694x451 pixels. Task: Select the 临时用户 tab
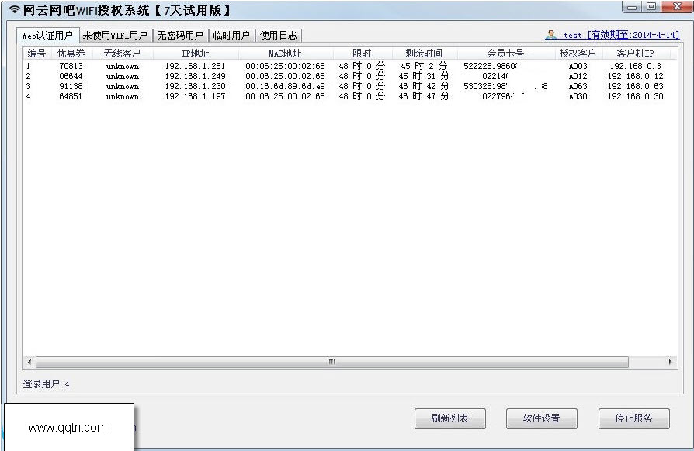[x=231, y=36]
